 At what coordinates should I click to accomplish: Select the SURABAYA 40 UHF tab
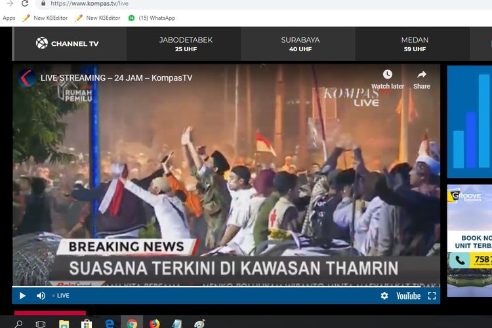pyautogui.click(x=300, y=44)
